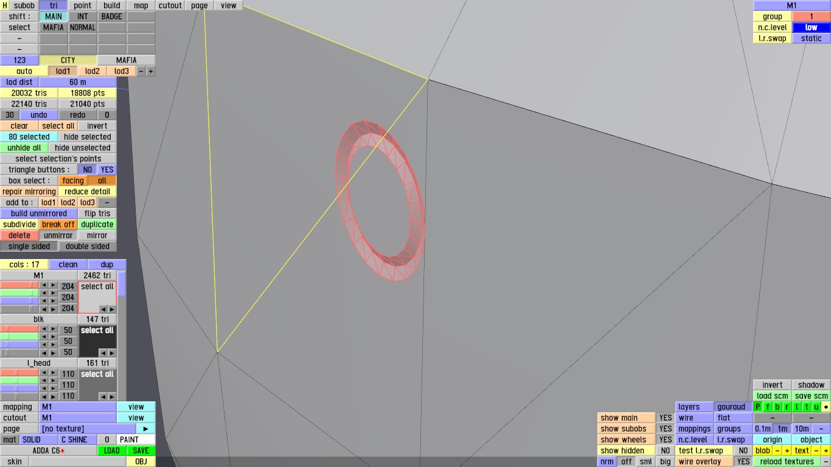The width and height of the screenshot is (831, 467).
Task: Toggle layer f in the layer row
Action: tap(768, 407)
